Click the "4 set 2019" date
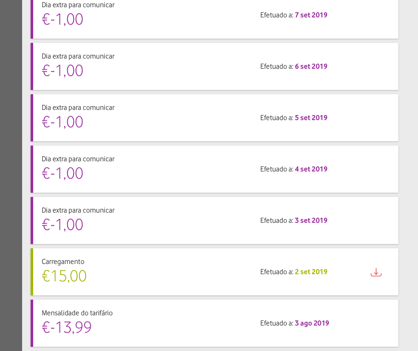Screen dimensions: 418x351 click(311, 169)
